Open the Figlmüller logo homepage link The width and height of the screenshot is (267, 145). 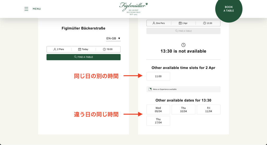[133, 9]
